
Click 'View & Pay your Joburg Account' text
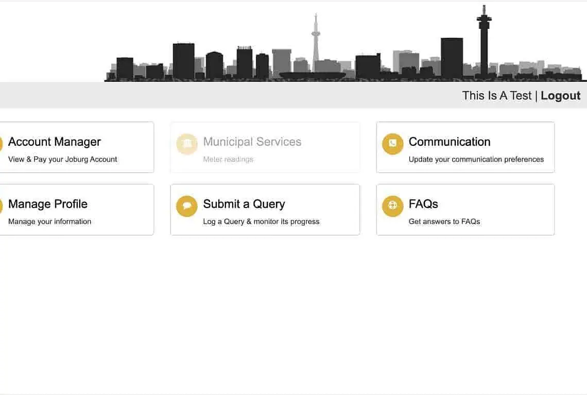tap(63, 159)
